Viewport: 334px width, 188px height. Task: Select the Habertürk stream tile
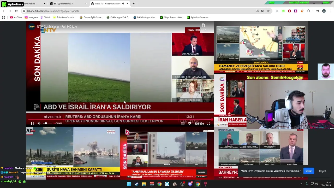pyautogui.click(x=73, y=153)
